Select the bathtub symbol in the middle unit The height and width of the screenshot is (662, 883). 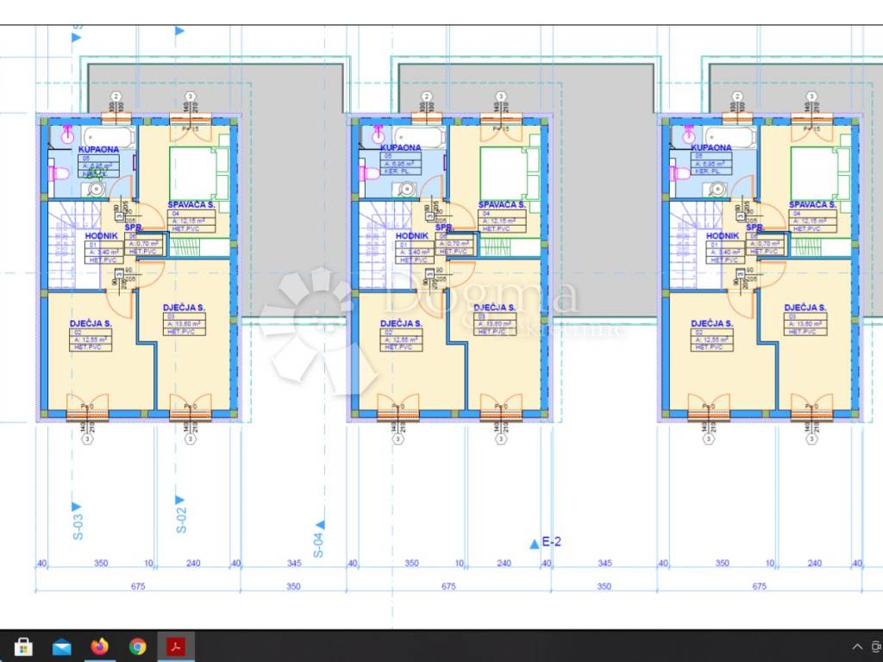click(x=419, y=136)
